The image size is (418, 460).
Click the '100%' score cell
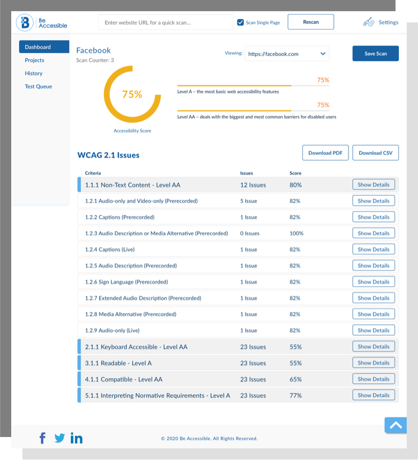coord(296,233)
